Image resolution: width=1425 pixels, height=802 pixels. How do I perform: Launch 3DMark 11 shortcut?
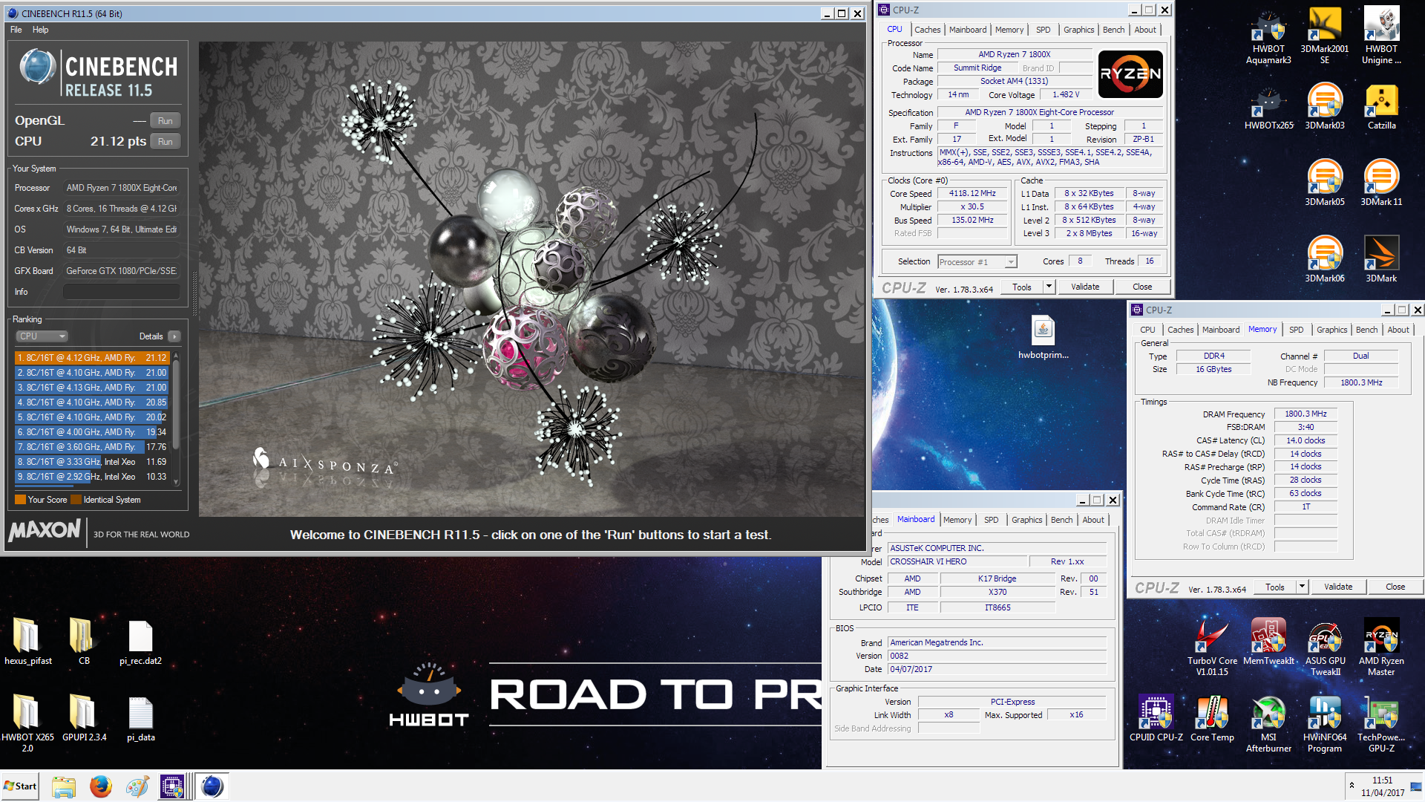pyautogui.click(x=1381, y=183)
